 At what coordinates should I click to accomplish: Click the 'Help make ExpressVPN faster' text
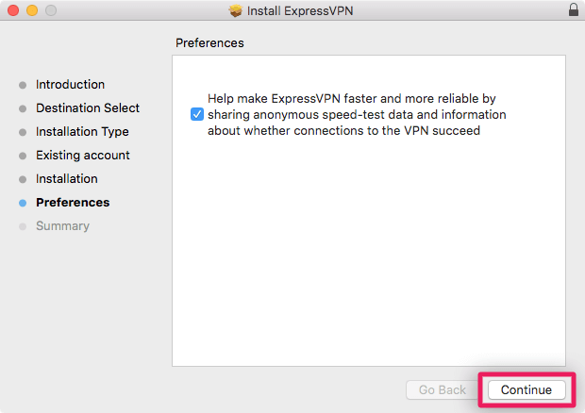(x=357, y=114)
